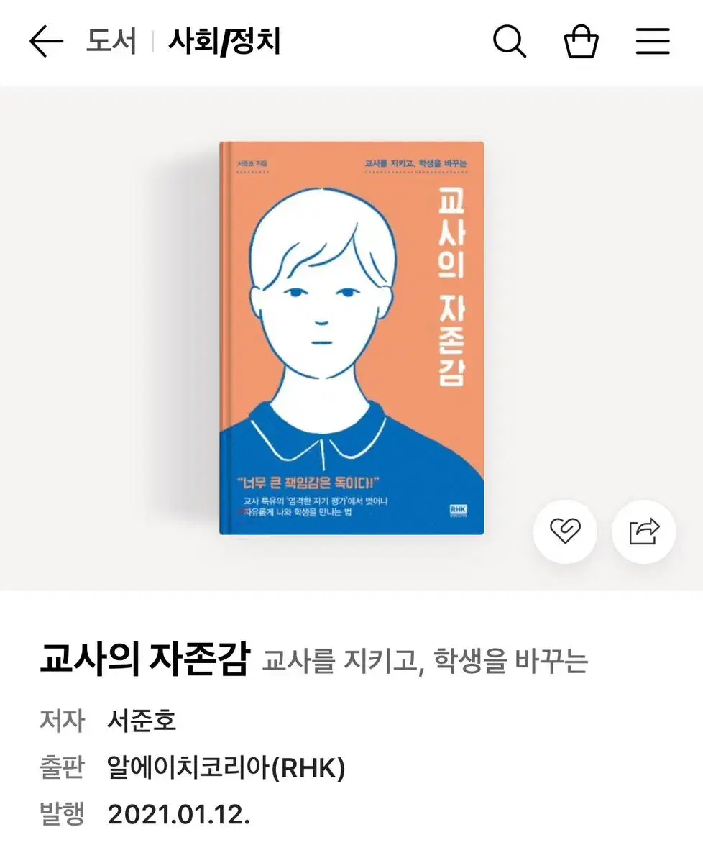The height and width of the screenshot is (863, 703).
Task: Tap the 발행 label
Action: [x=63, y=815]
